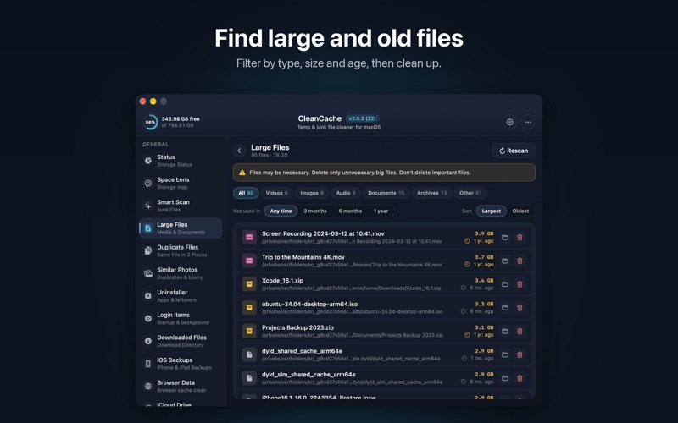Select 3 months age filter

pyautogui.click(x=314, y=211)
